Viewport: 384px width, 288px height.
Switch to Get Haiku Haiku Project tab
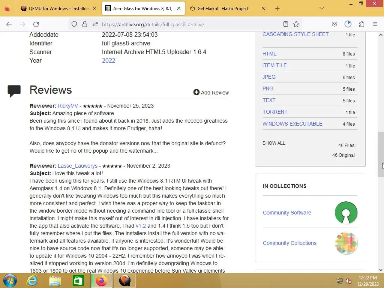pos(227,8)
